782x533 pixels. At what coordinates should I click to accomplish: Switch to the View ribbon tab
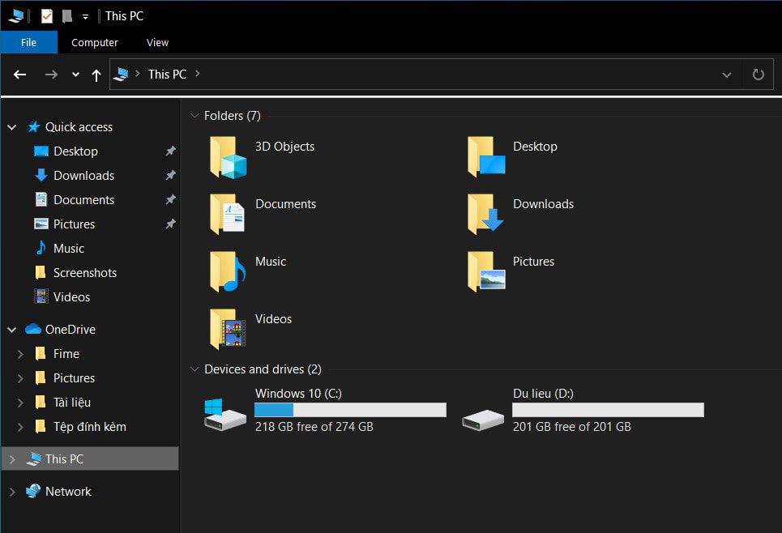(157, 42)
